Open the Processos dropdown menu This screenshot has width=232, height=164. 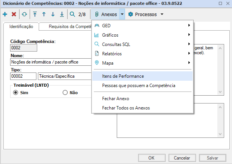[x=146, y=15]
